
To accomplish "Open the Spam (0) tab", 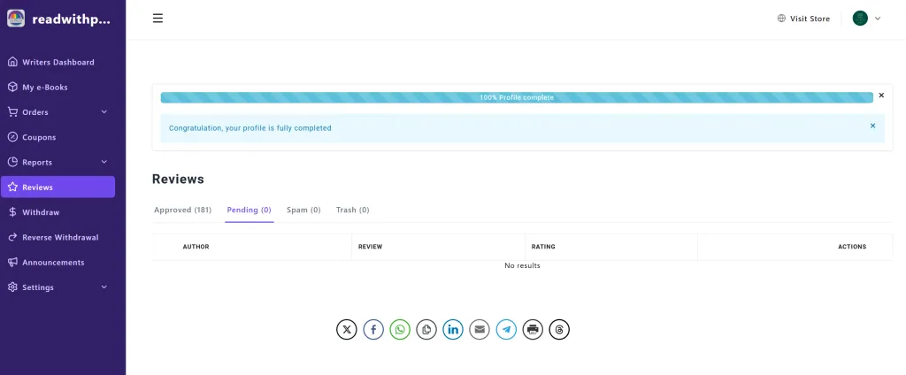I will click(x=303, y=210).
